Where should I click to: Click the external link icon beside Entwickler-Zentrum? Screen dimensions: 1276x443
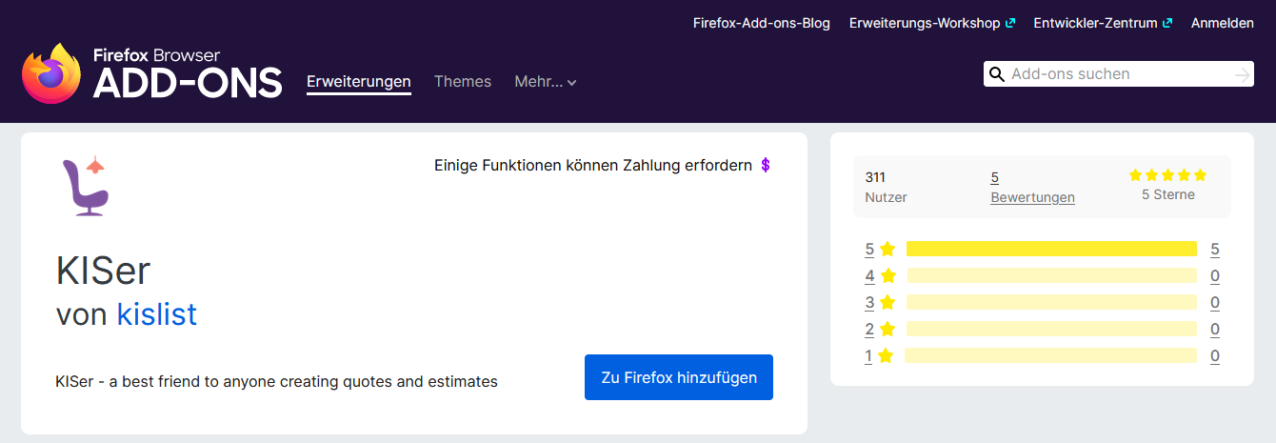click(1167, 23)
